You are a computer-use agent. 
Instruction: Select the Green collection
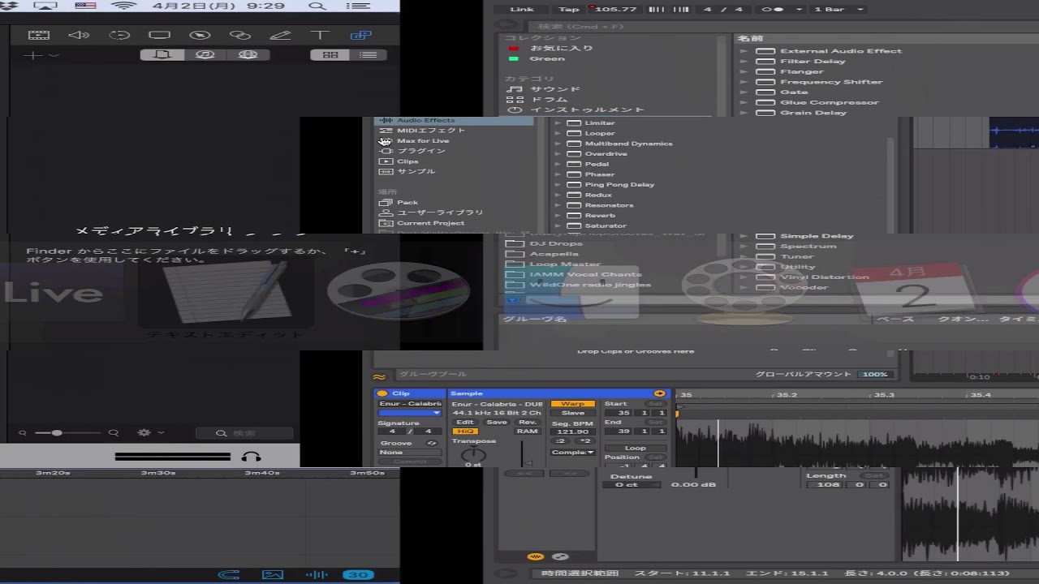click(547, 58)
